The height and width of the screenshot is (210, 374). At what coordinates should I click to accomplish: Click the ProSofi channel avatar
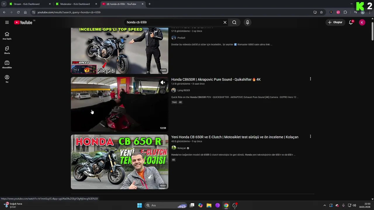[x=174, y=38]
